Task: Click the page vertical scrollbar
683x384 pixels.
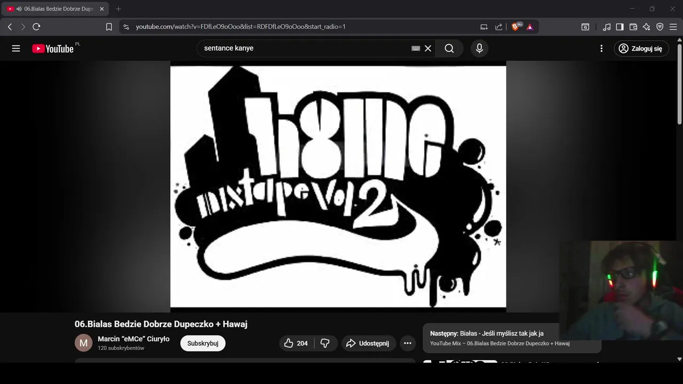Action: pyautogui.click(x=679, y=84)
